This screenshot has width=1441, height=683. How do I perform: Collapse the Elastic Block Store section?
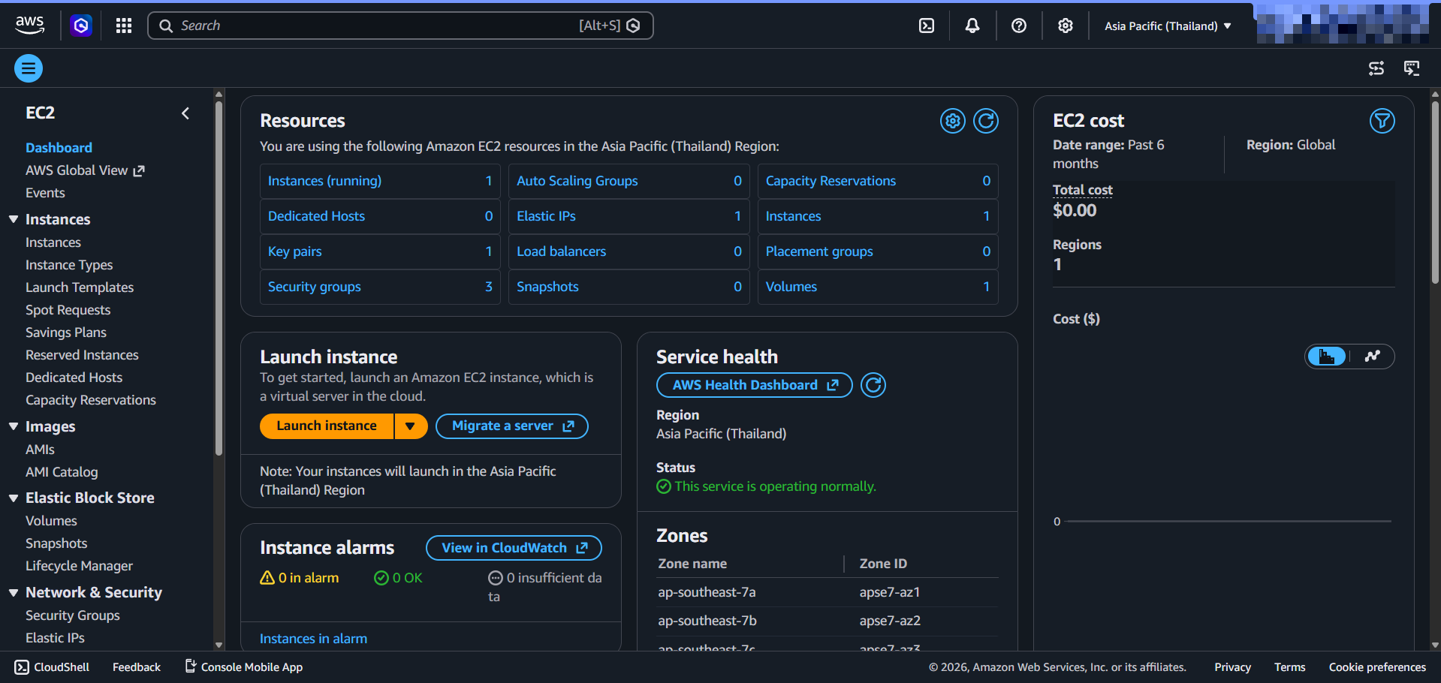pos(14,498)
